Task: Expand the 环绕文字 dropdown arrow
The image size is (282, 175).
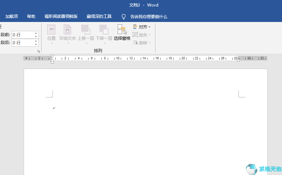Action: pos(68,43)
